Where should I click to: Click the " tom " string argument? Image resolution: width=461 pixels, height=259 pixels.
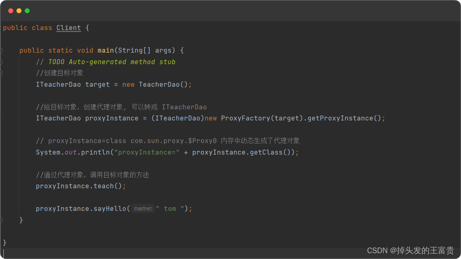click(x=170, y=209)
